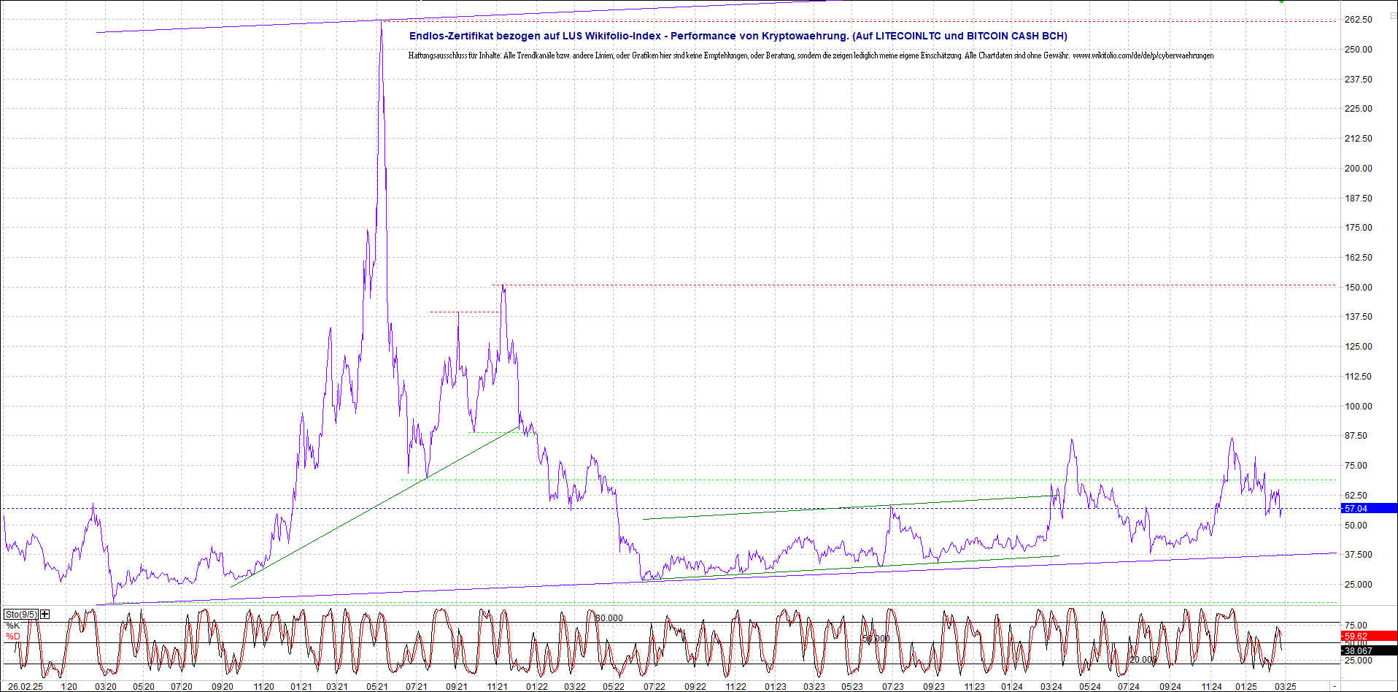Click the 200.00 price axis label
Image resolution: width=1398 pixels, height=692 pixels.
coord(1358,169)
